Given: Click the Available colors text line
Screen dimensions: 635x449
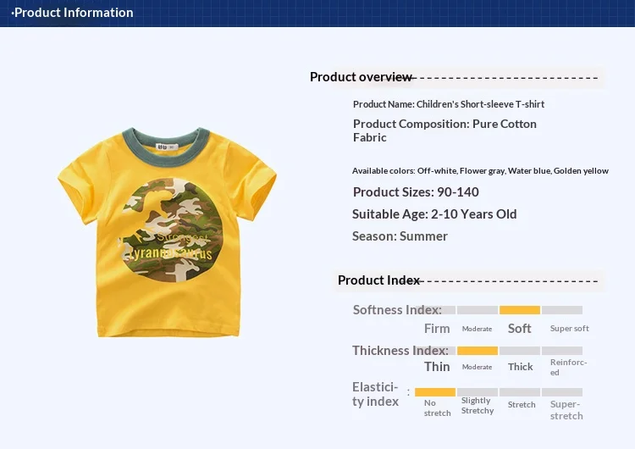Looking at the screenshot, I should pos(480,171).
